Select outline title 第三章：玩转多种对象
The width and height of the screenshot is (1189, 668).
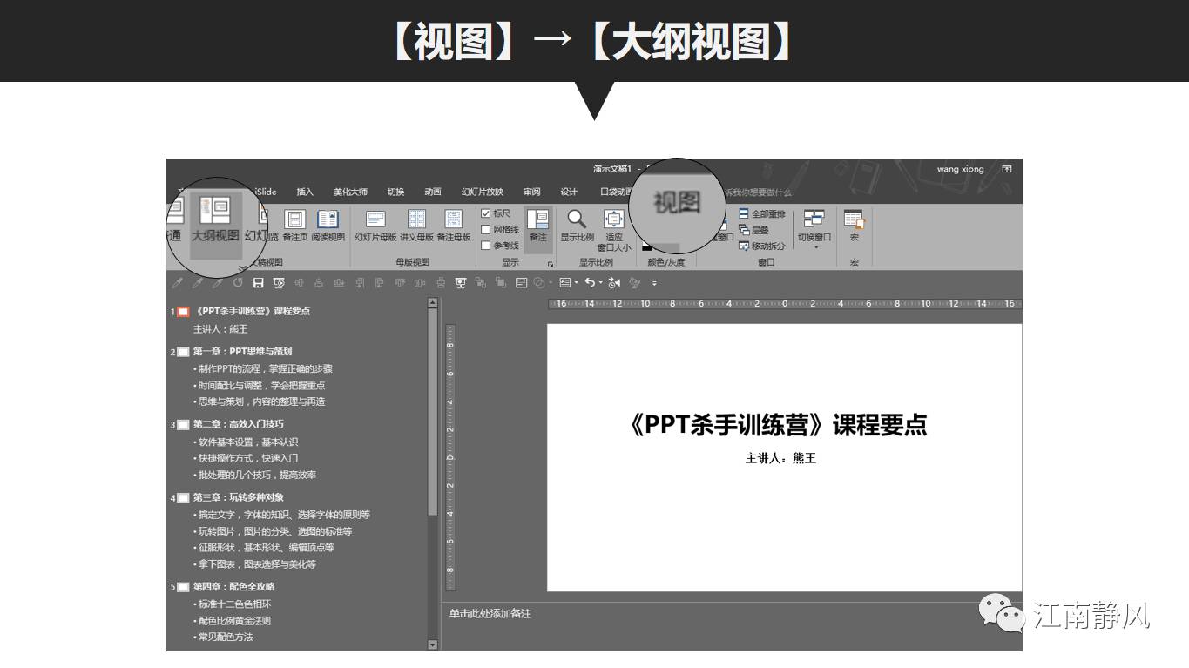tap(238, 497)
